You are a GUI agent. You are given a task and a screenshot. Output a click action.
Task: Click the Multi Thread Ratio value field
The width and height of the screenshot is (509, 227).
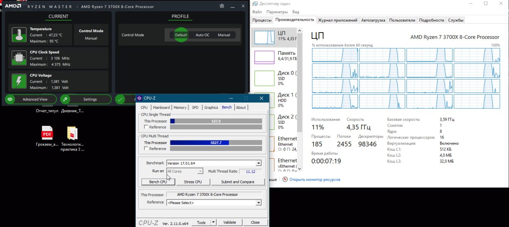click(x=251, y=171)
